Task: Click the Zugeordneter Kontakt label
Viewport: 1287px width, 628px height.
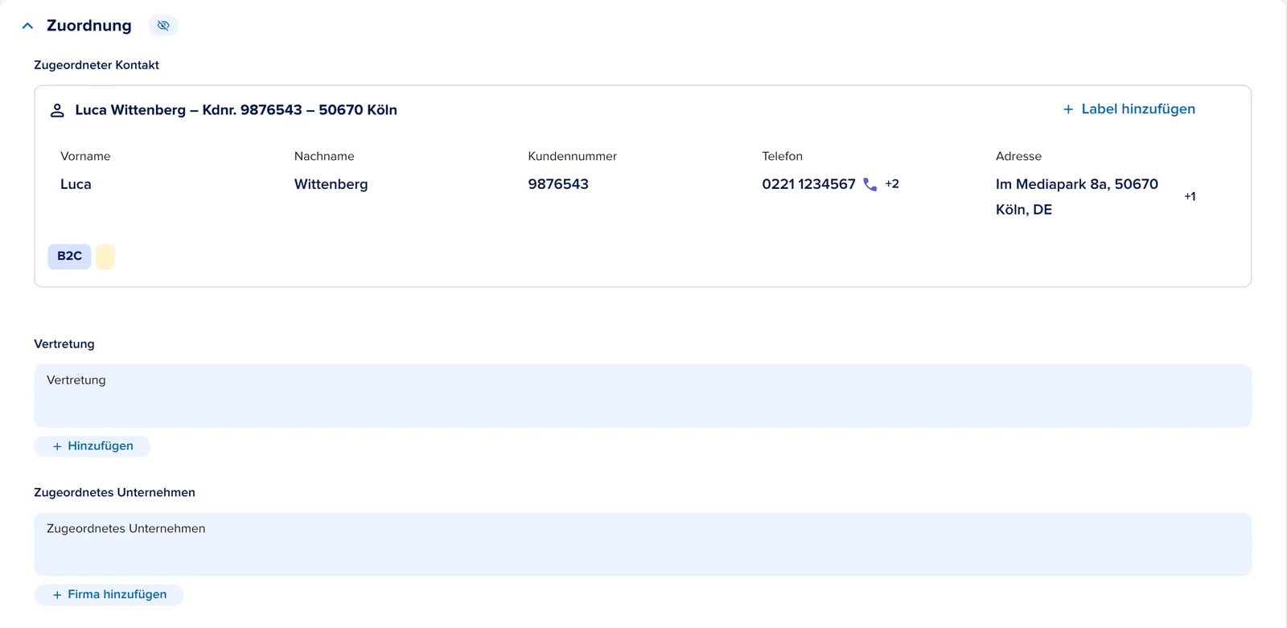Action: [x=97, y=65]
